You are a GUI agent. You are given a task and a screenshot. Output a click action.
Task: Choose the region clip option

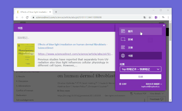[140, 39]
